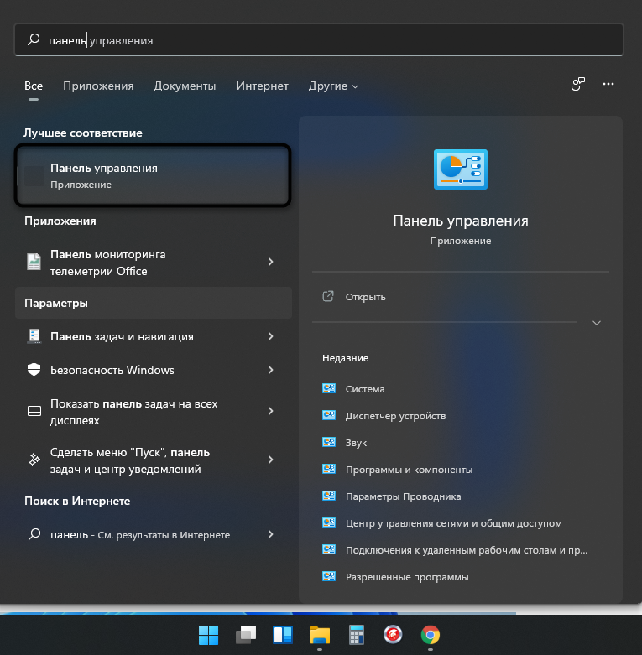
Task: Click the icon next to Система
Action: pyautogui.click(x=329, y=388)
